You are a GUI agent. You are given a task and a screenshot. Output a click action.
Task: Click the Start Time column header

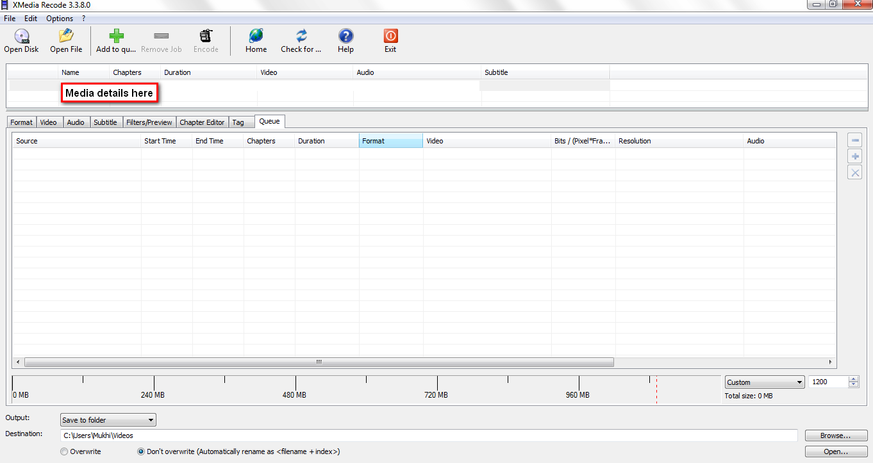pyautogui.click(x=167, y=141)
